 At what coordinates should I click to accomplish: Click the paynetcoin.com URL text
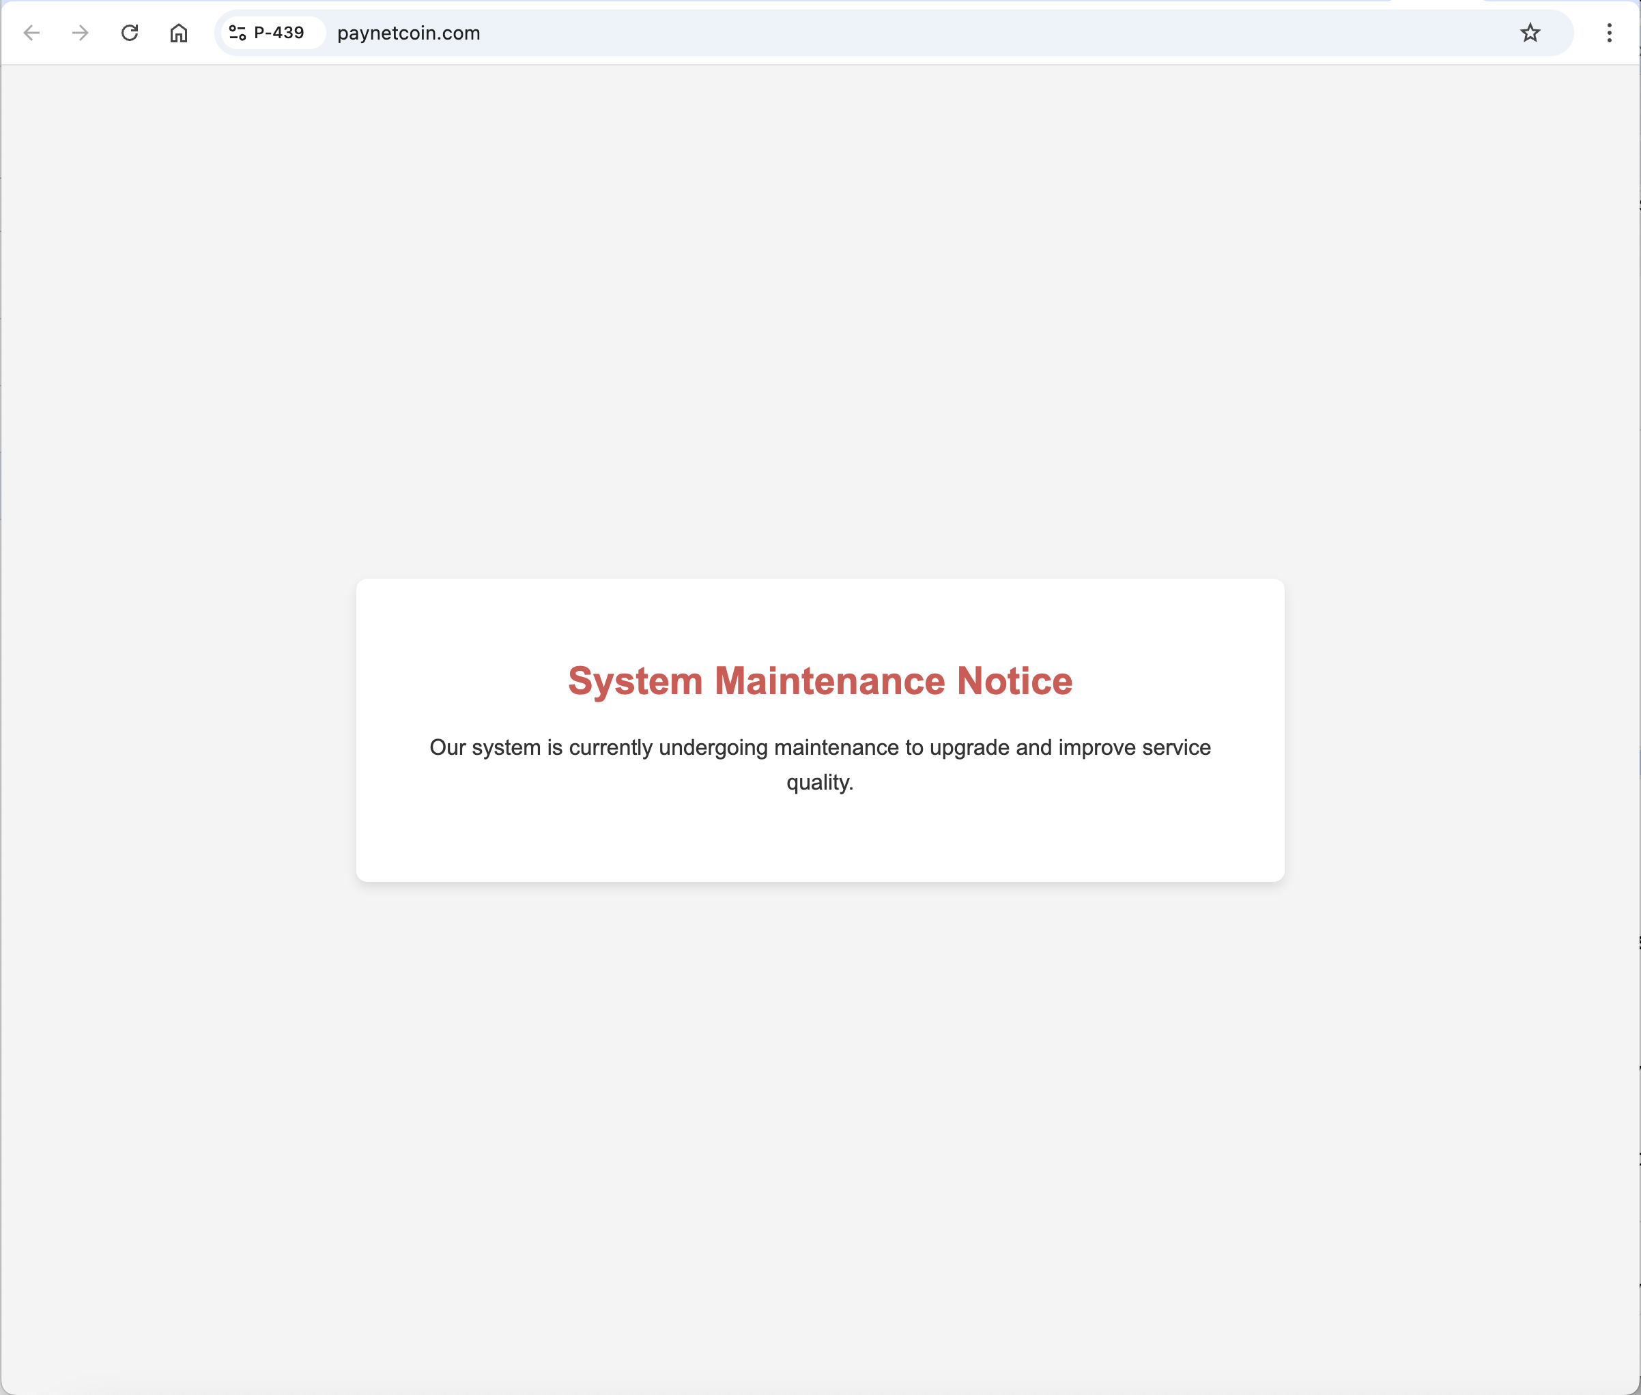408,33
